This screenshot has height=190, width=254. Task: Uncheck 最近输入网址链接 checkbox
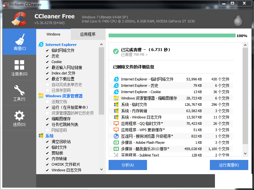(47, 67)
